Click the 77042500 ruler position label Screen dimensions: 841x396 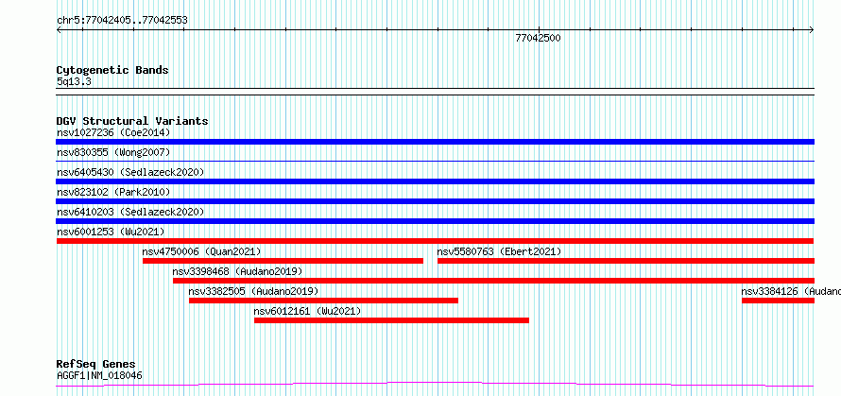point(538,38)
